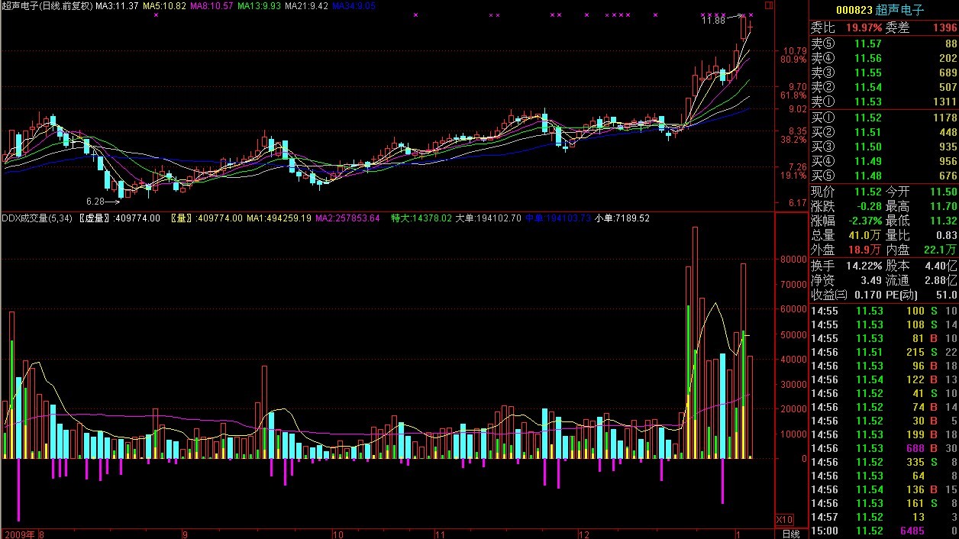Click the 最低 11.32 low price
This screenshot has width=959, height=539.
tap(944, 221)
